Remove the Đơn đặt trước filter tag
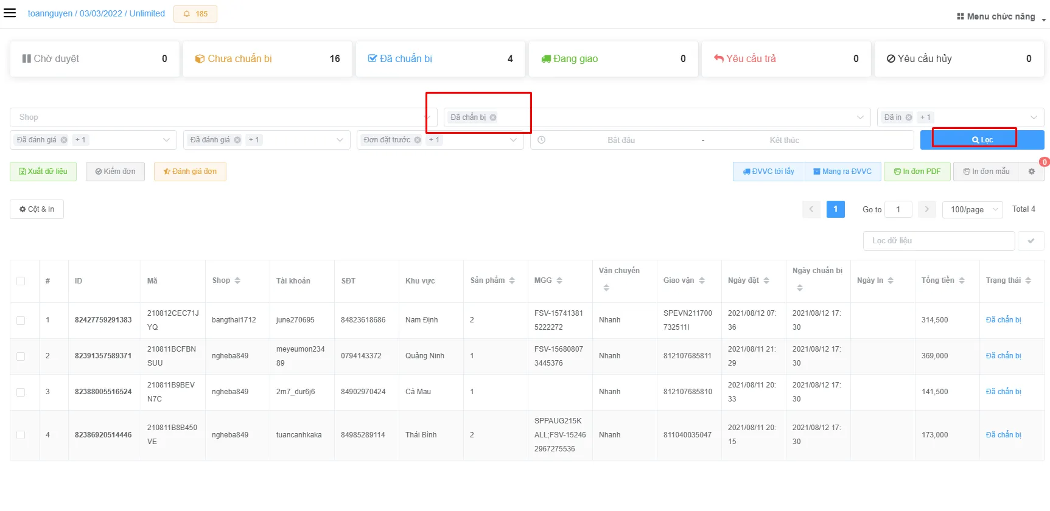The width and height of the screenshot is (1050, 511). pyautogui.click(x=418, y=140)
